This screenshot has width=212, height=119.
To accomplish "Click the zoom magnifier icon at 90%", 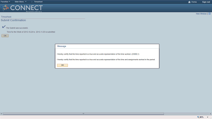I will tap(198, 117).
